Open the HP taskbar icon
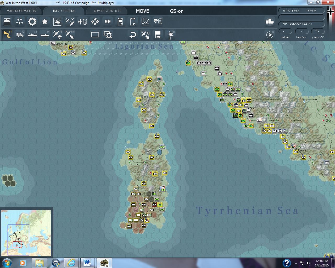The width and height of the screenshot is (335, 268). click(x=55, y=263)
